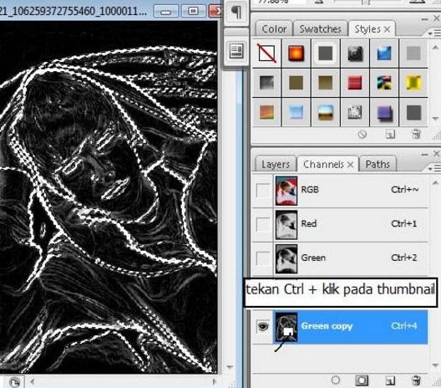Click the document status preview icon

(x=14, y=382)
